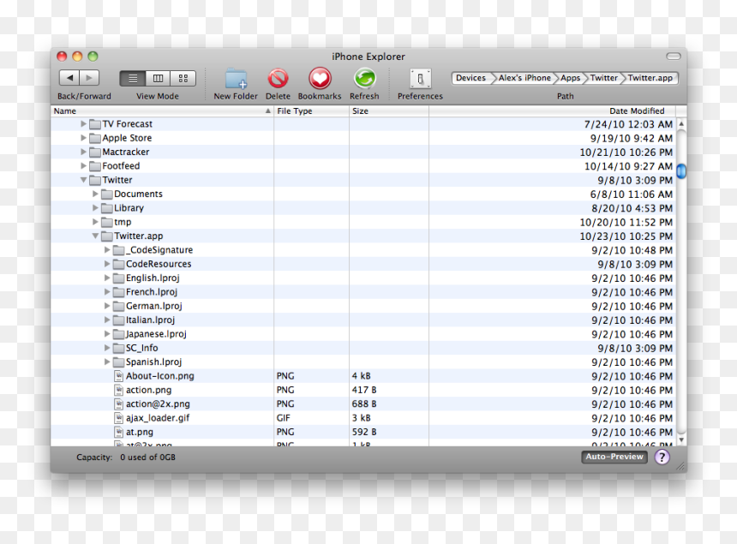The width and height of the screenshot is (737, 544).
Task: Go forward with the Forward arrow button
Action: pyautogui.click(x=89, y=78)
